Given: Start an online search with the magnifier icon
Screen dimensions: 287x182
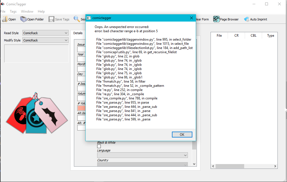Looking at the screenshot, I should (x=77, y=19).
